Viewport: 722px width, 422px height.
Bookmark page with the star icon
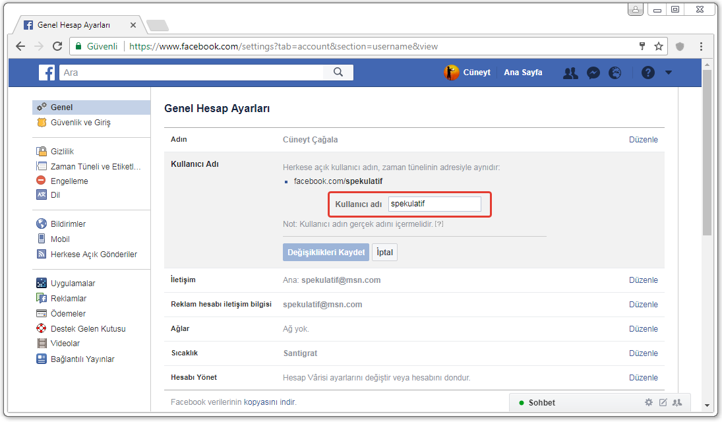pyautogui.click(x=658, y=47)
